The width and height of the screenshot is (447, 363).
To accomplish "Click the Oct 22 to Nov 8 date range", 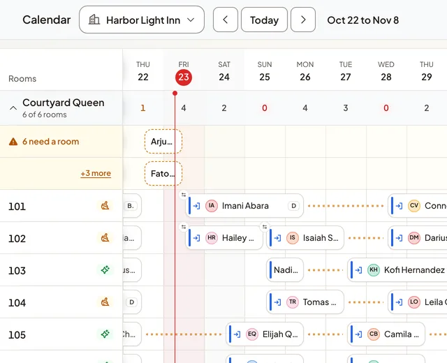I will 363,20.
